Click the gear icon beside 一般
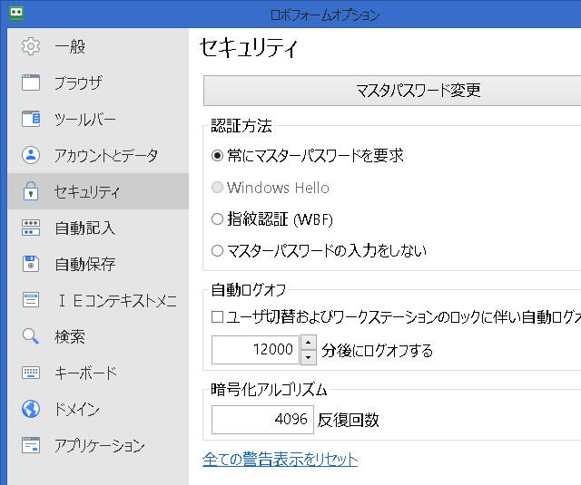Viewport: 581px width, 485px height. coord(31,46)
